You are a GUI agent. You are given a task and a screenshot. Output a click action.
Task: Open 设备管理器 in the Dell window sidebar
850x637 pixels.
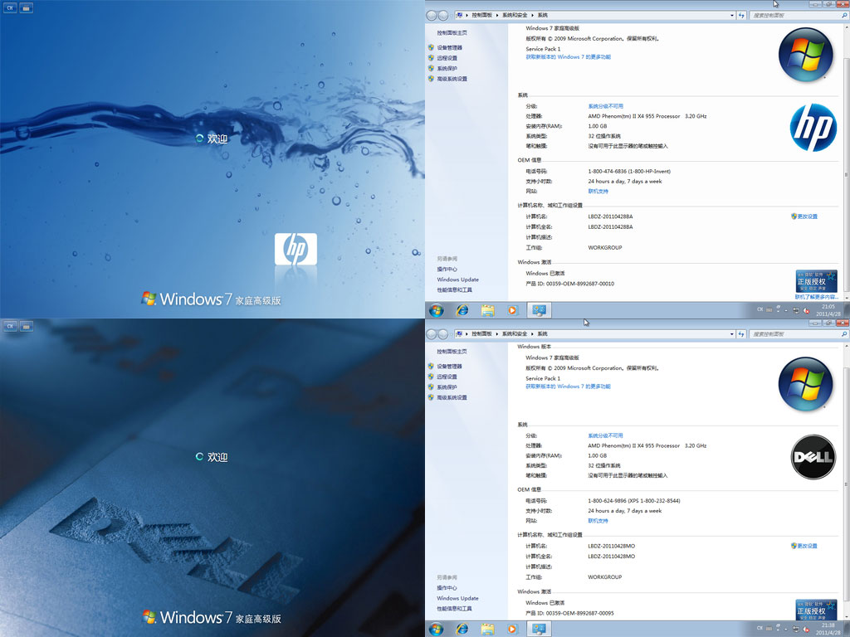pos(449,366)
